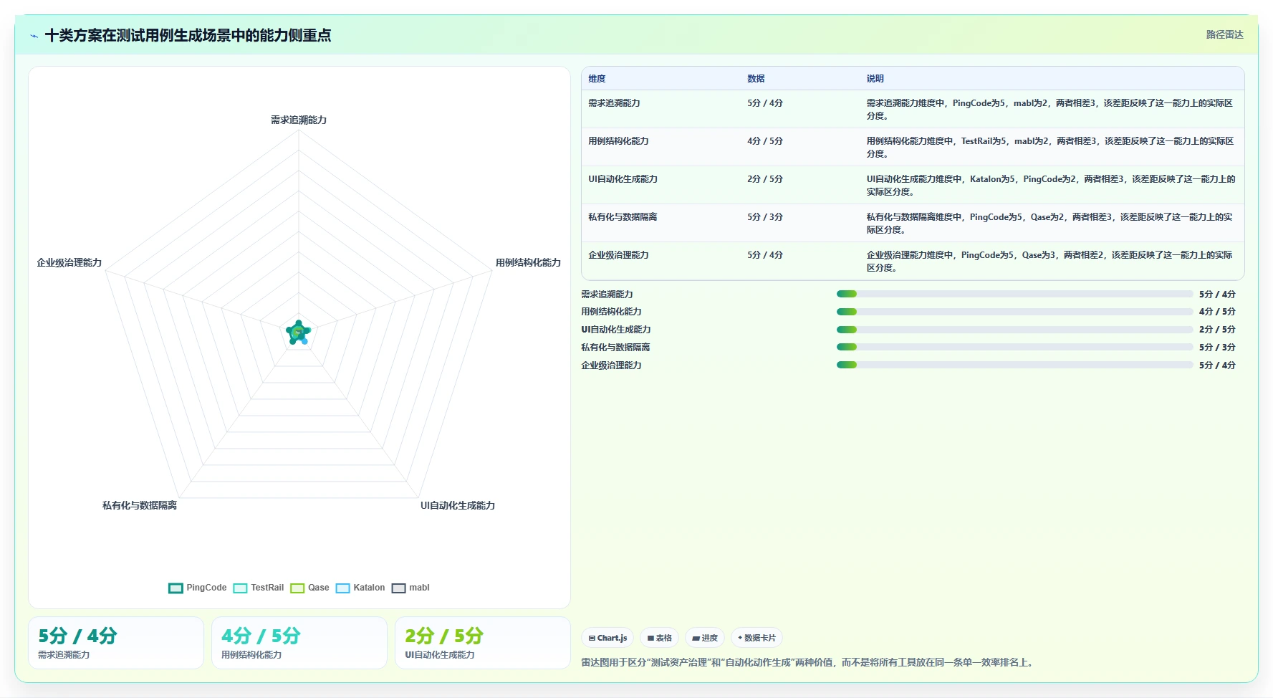Click the description mentioning TestRail为5
The height and width of the screenshot is (698, 1273).
[1050, 148]
